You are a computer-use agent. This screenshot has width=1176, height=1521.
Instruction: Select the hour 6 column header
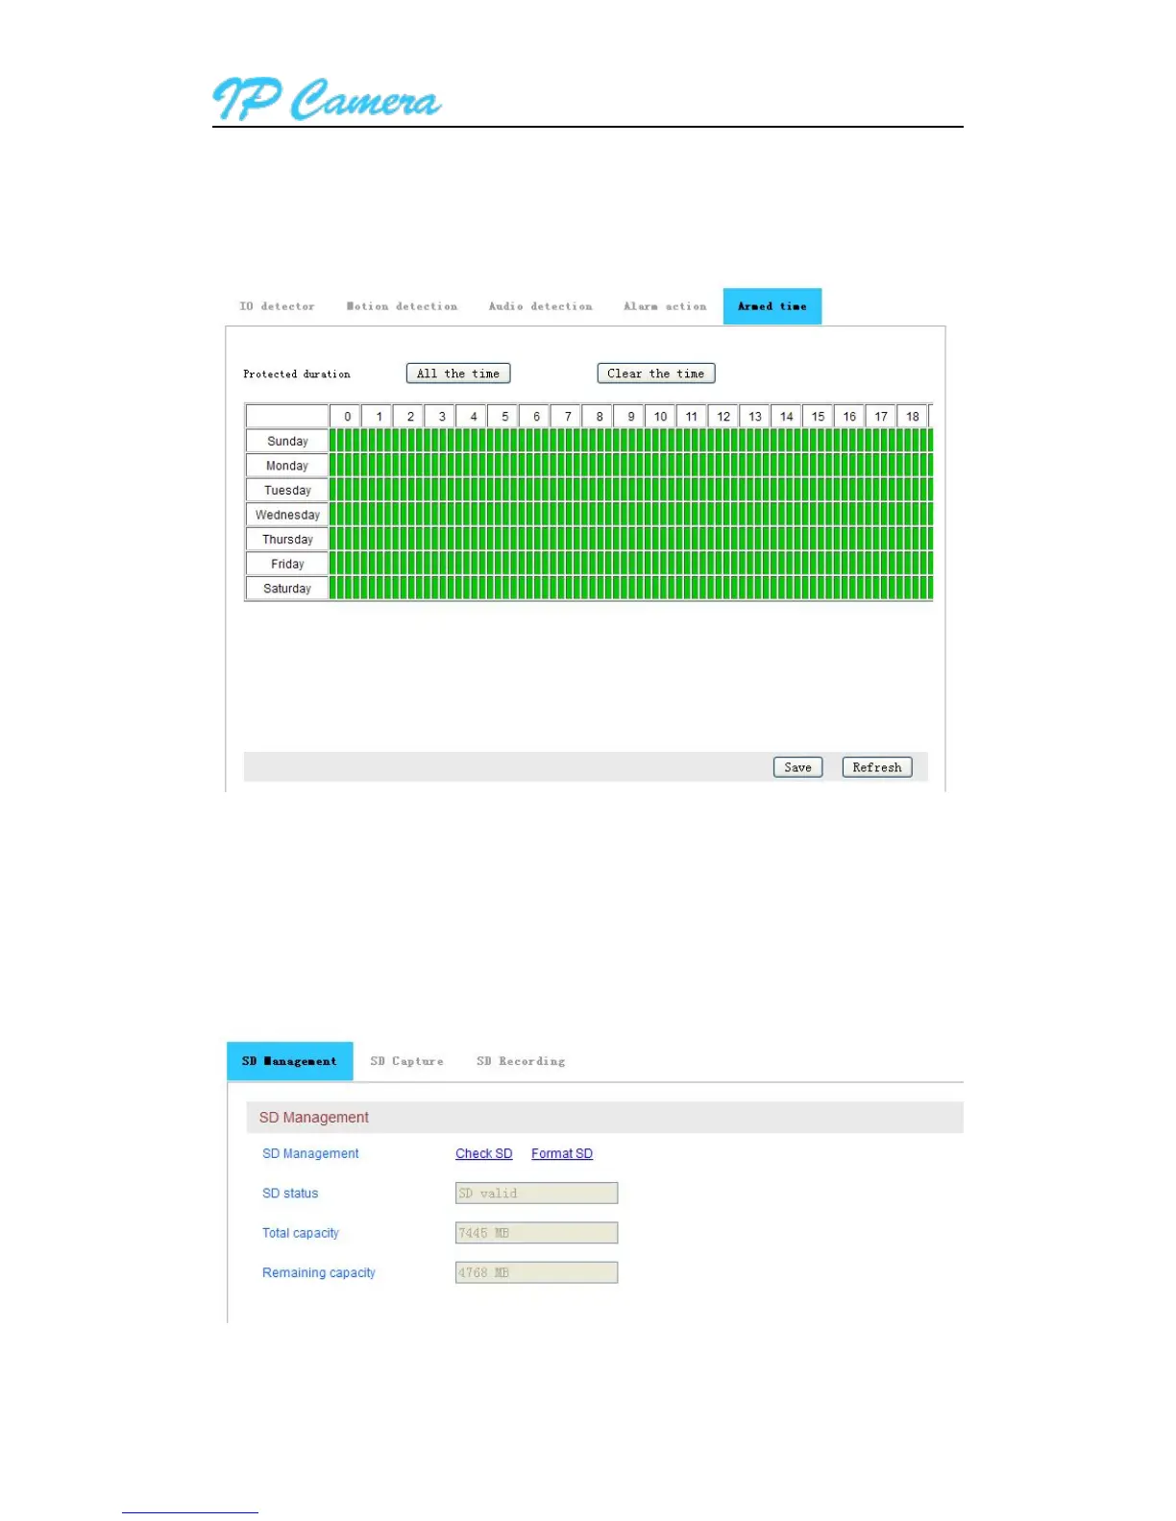(x=535, y=417)
